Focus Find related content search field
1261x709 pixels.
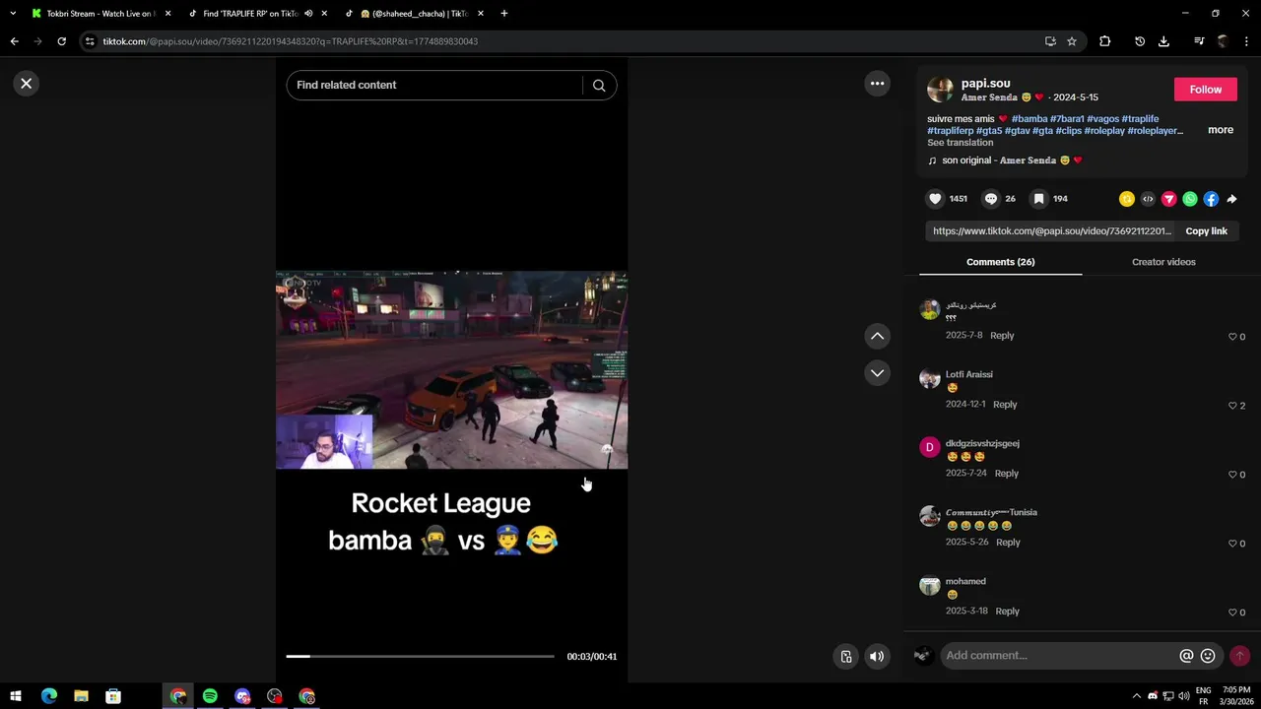pyautogui.click(x=433, y=85)
